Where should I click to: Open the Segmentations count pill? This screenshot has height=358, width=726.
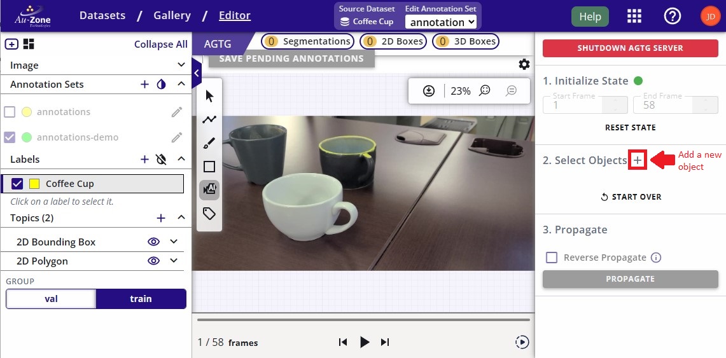pos(307,41)
